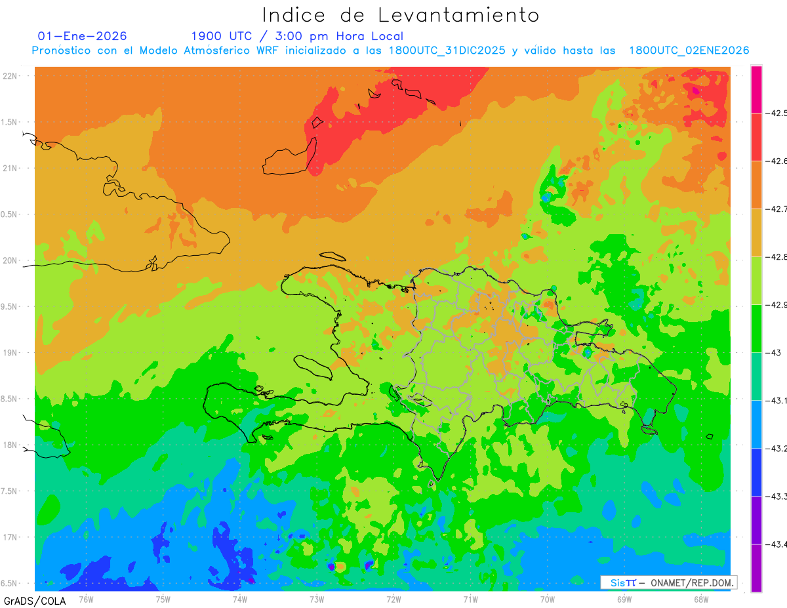Click the "21N" latitude label
The height and width of the screenshot is (608, 787).
(x=10, y=168)
